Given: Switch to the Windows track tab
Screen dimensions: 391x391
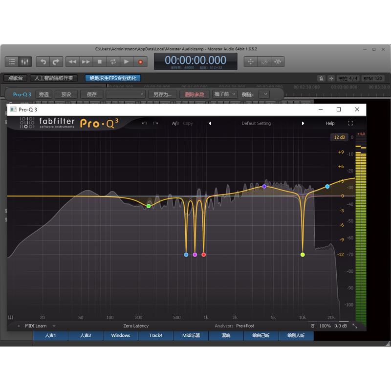Looking at the screenshot, I should click(121, 335).
